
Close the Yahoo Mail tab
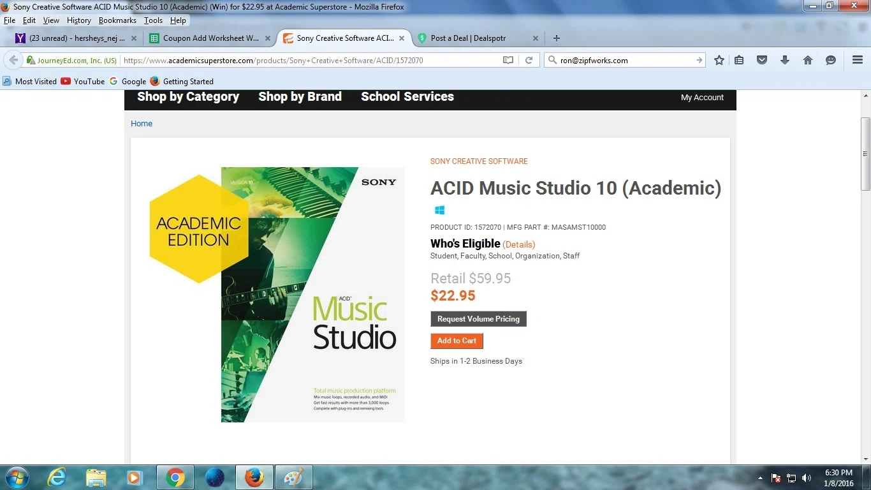point(134,38)
